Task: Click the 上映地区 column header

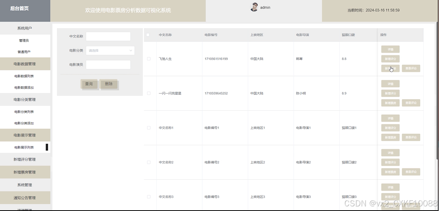Action: [x=257, y=35]
